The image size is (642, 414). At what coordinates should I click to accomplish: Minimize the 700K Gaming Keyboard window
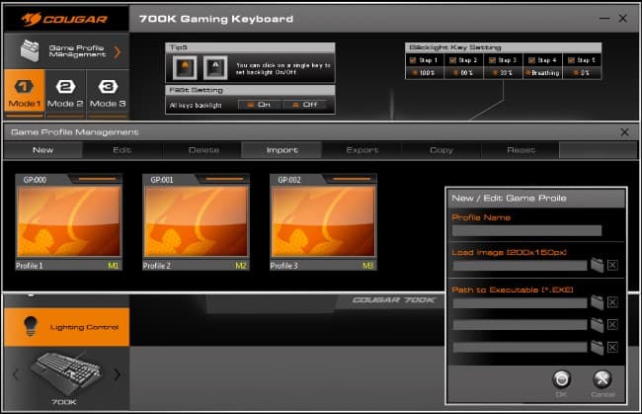tap(604, 19)
